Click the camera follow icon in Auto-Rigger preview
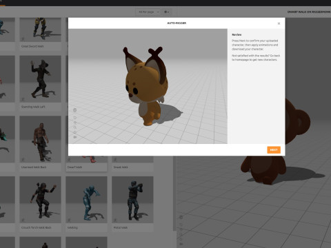 click(75, 137)
